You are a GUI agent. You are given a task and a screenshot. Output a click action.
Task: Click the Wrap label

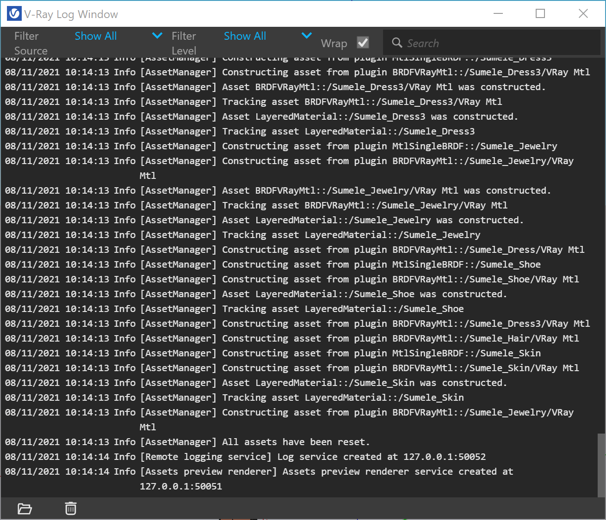(x=334, y=43)
